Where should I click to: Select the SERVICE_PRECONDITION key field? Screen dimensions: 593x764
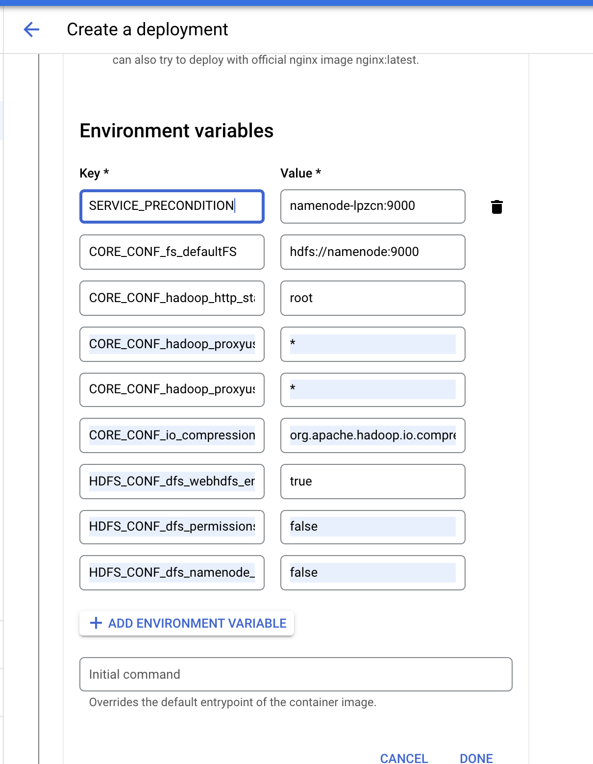click(x=172, y=206)
